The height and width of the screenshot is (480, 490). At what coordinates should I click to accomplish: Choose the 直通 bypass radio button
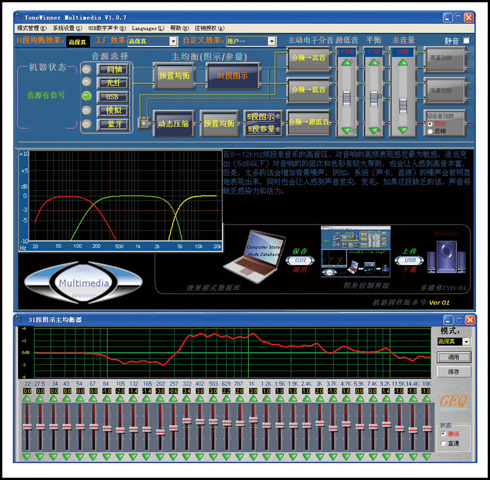pos(443,443)
